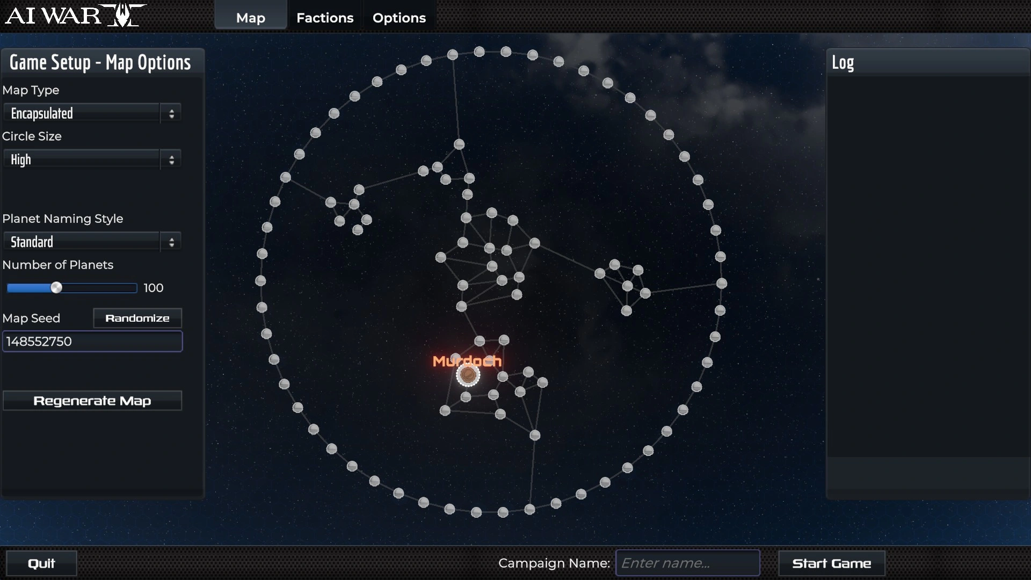Click the Options menu tab
The image size is (1031, 580).
(x=400, y=18)
